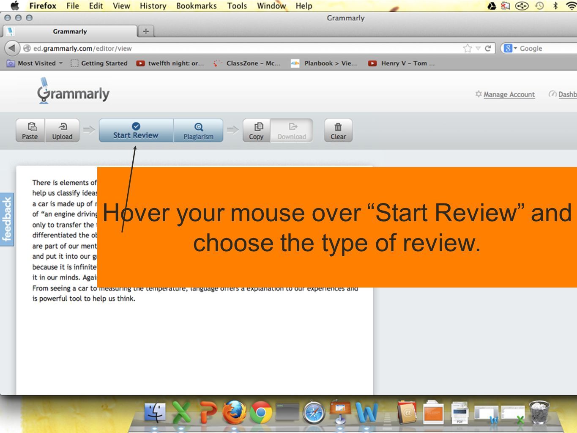This screenshot has height=433, width=577.
Task: Open the Tools menu
Action: [237, 6]
